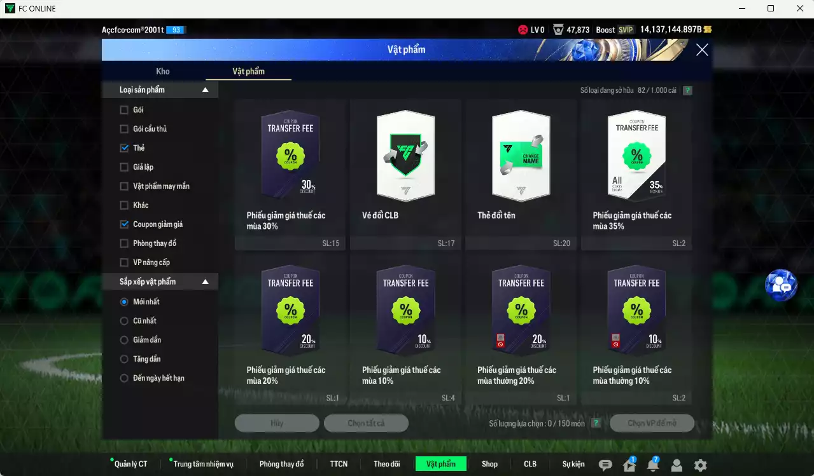Click the floating blue friends chat icon
This screenshot has height=476, width=814.
pyautogui.click(x=780, y=285)
